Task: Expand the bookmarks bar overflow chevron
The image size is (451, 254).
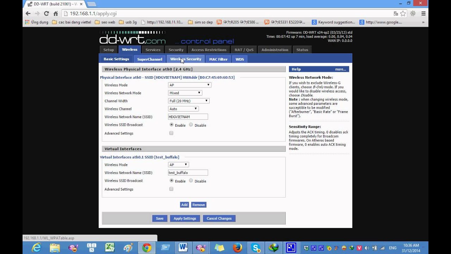Action: 423,22
